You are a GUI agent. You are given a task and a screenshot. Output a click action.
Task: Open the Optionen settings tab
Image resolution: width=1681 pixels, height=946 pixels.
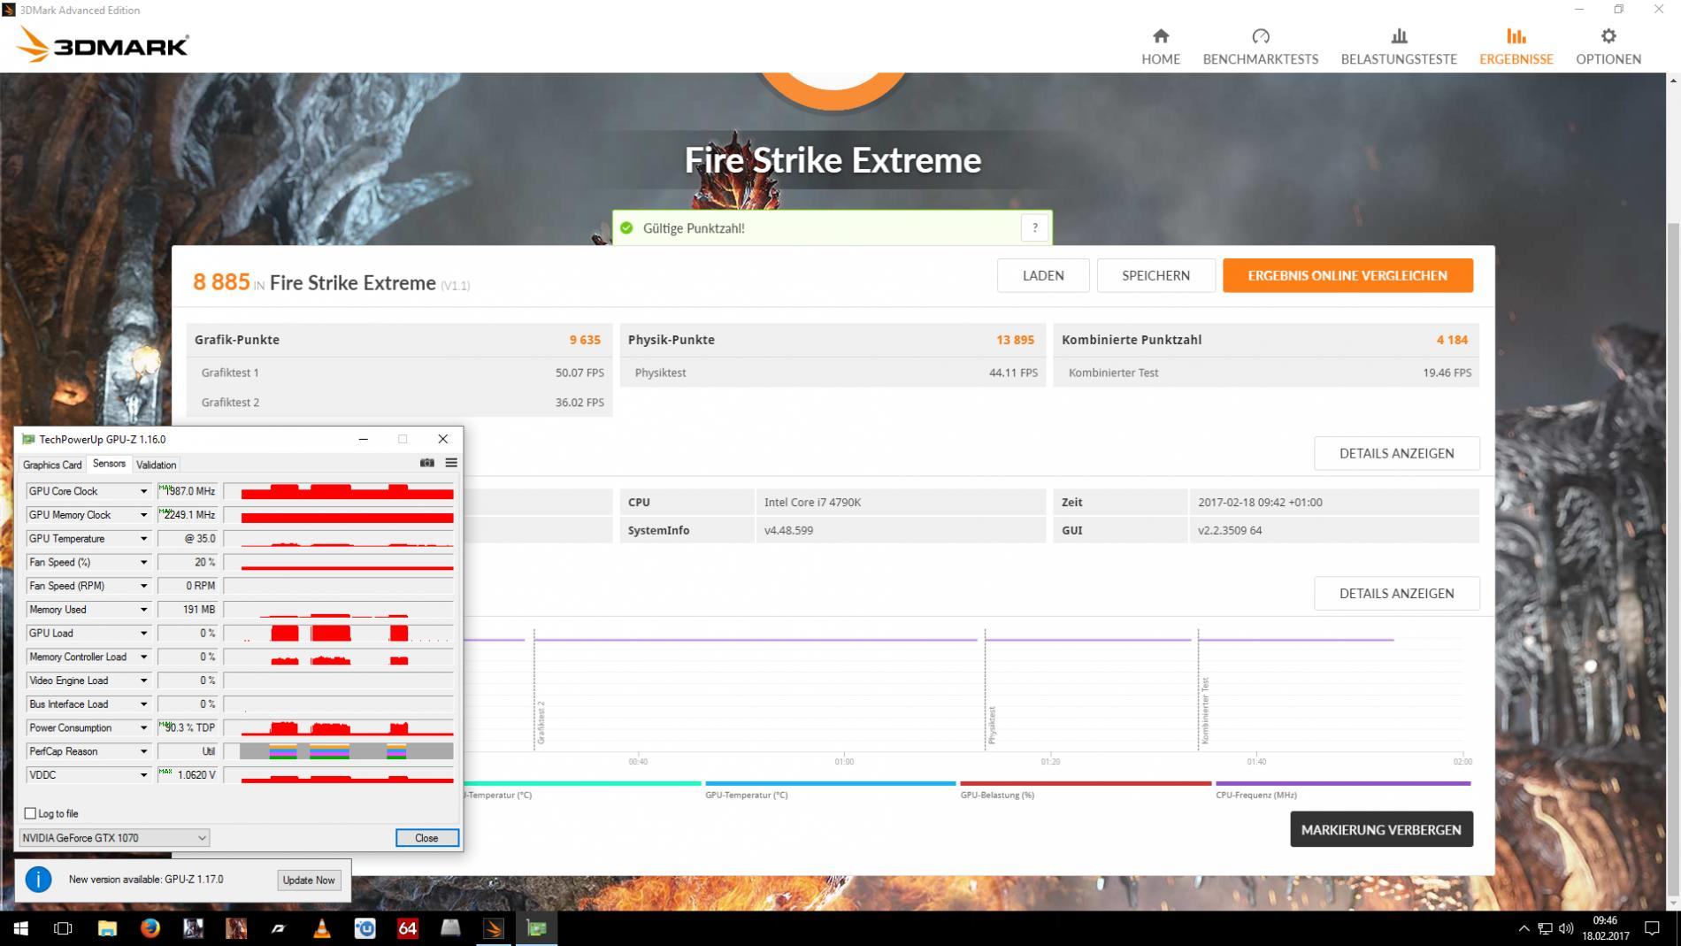click(1608, 46)
